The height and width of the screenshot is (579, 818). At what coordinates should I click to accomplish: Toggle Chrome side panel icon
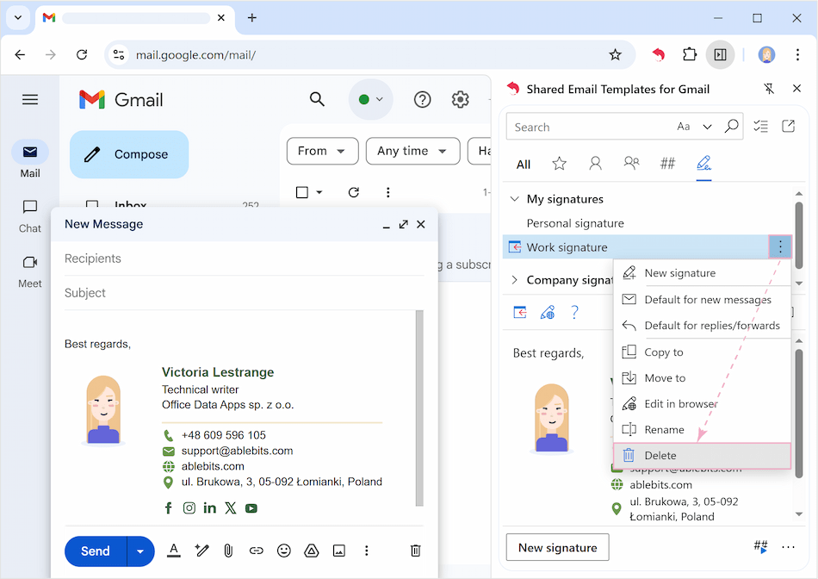pyautogui.click(x=721, y=54)
